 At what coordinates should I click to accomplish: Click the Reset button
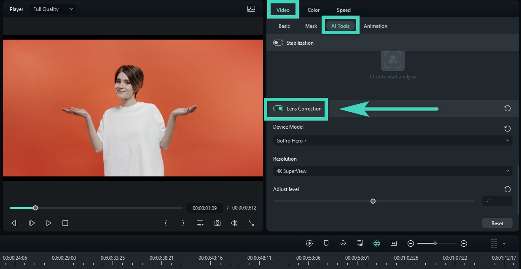497,223
